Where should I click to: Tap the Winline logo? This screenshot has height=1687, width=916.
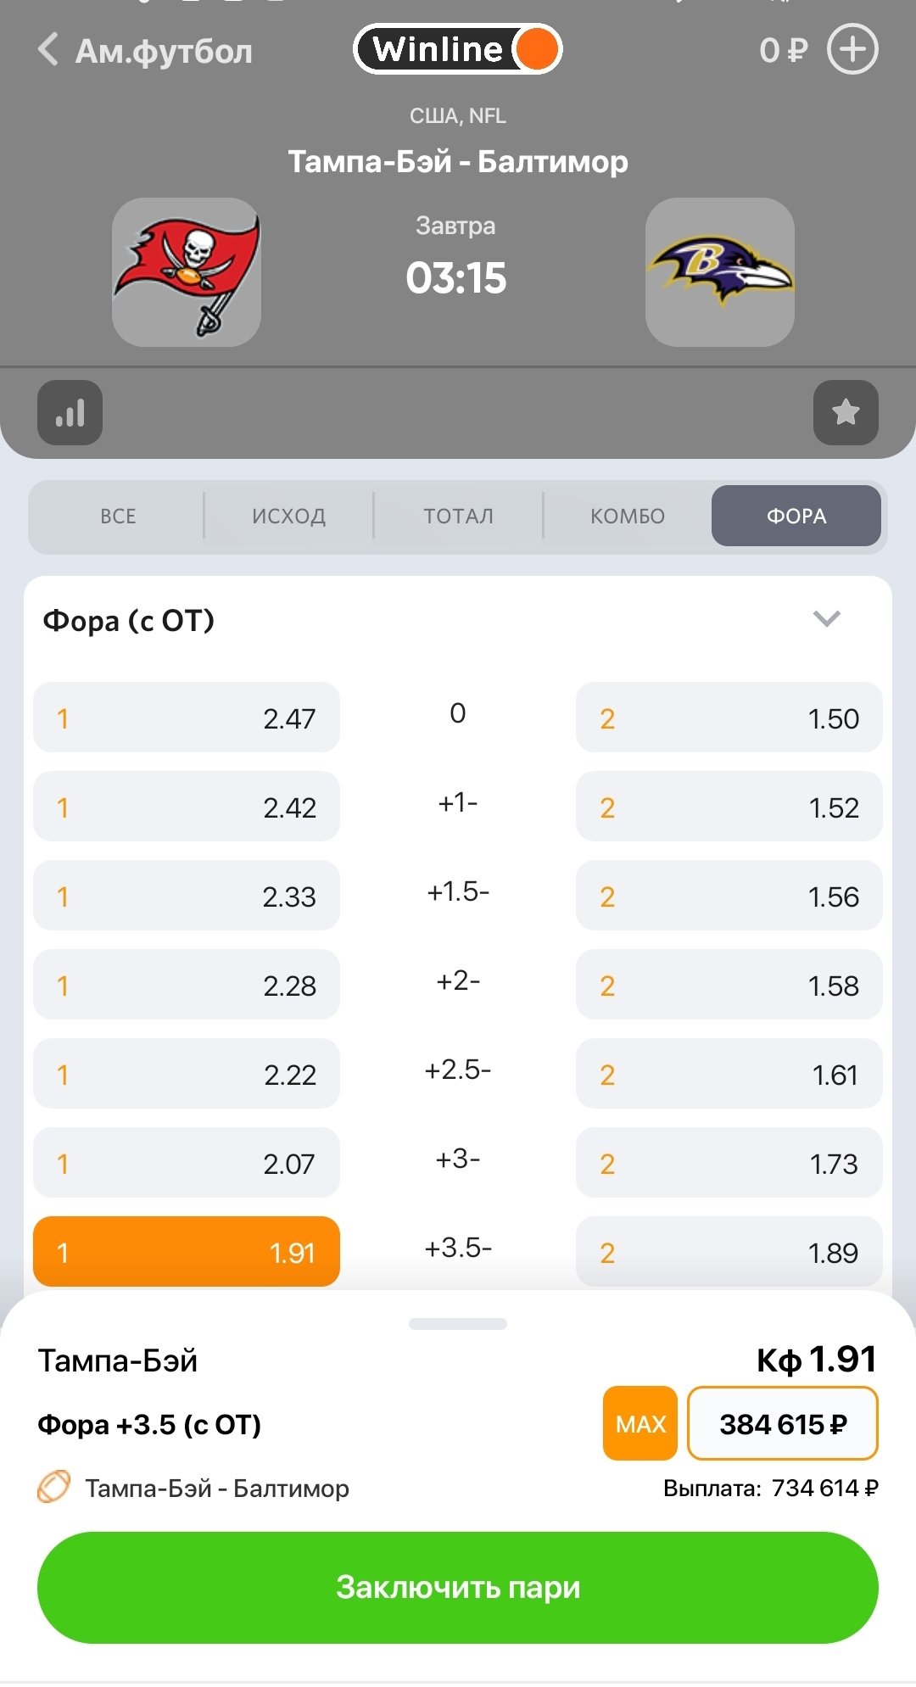[457, 49]
